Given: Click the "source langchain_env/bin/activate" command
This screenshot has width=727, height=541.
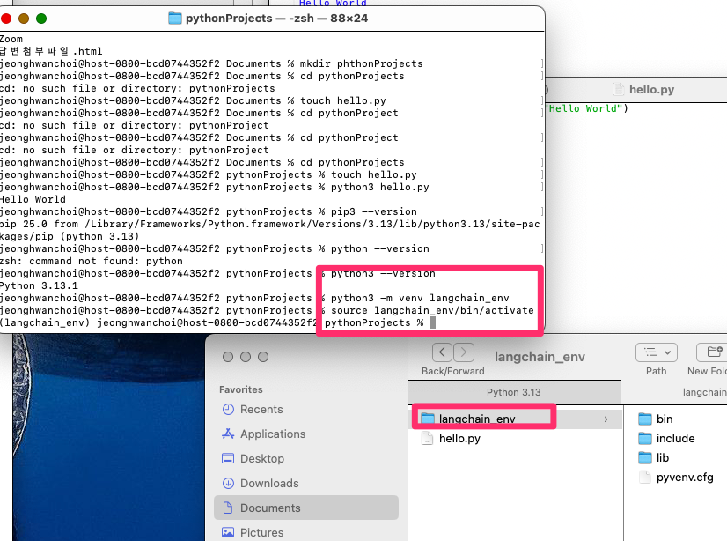Looking at the screenshot, I should [x=432, y=310].
